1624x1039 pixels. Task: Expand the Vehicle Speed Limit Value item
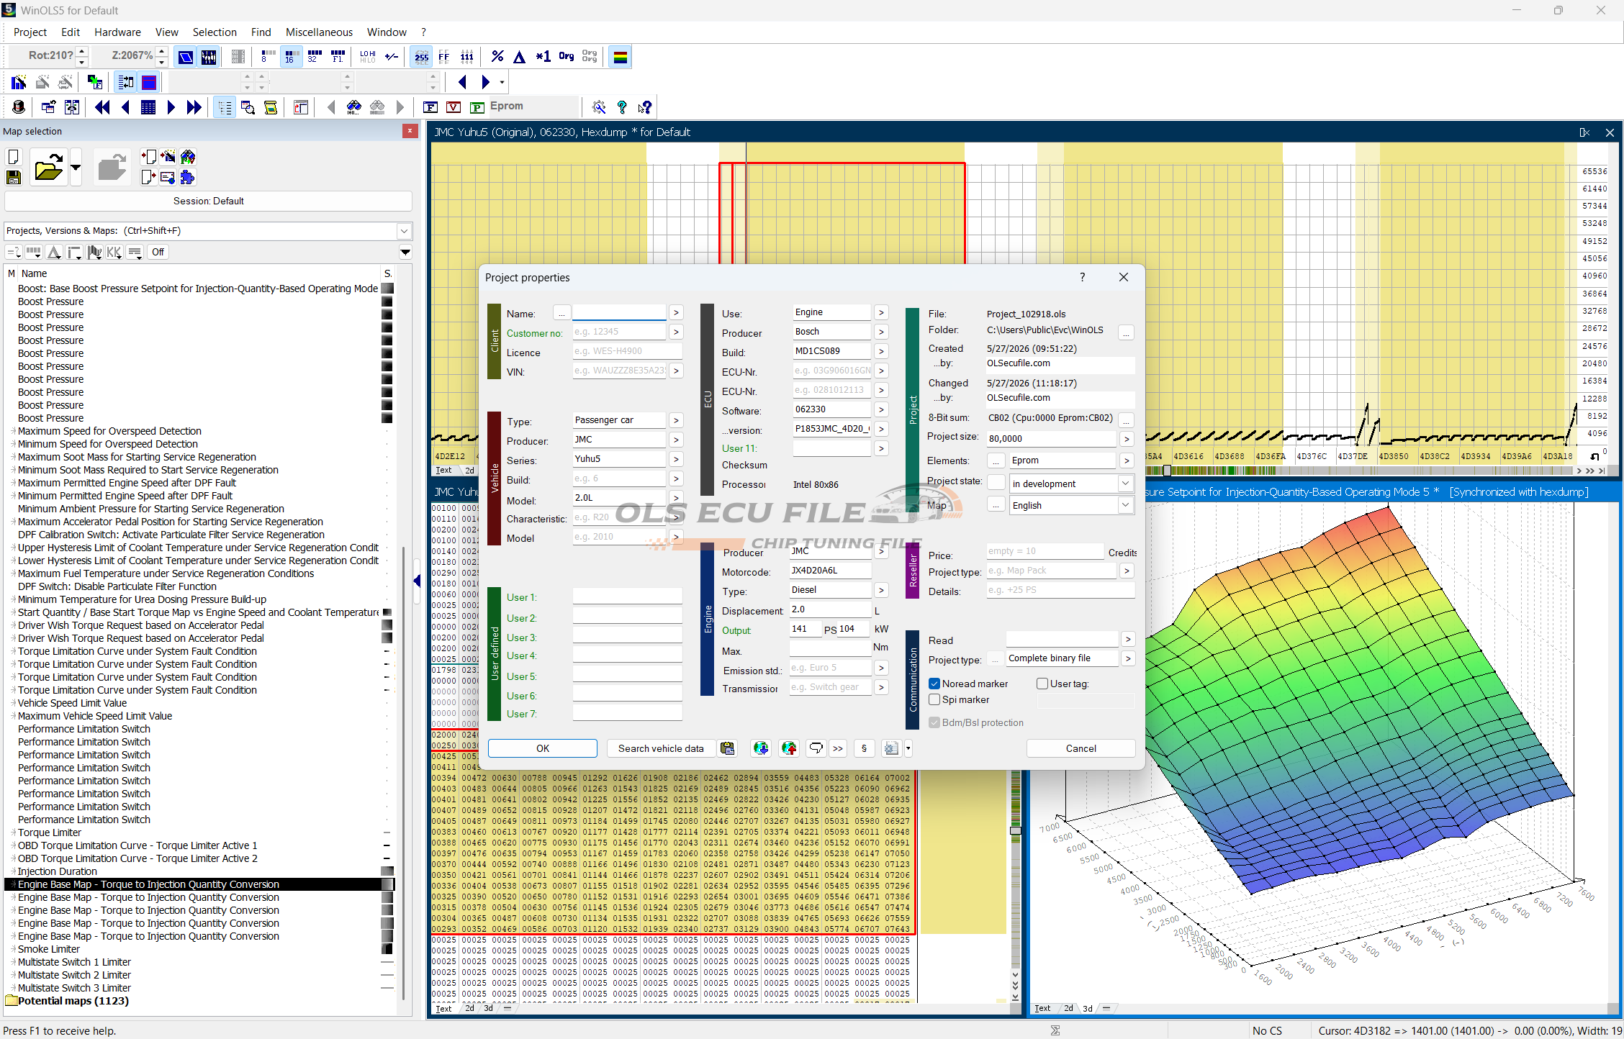pos(14,703)
